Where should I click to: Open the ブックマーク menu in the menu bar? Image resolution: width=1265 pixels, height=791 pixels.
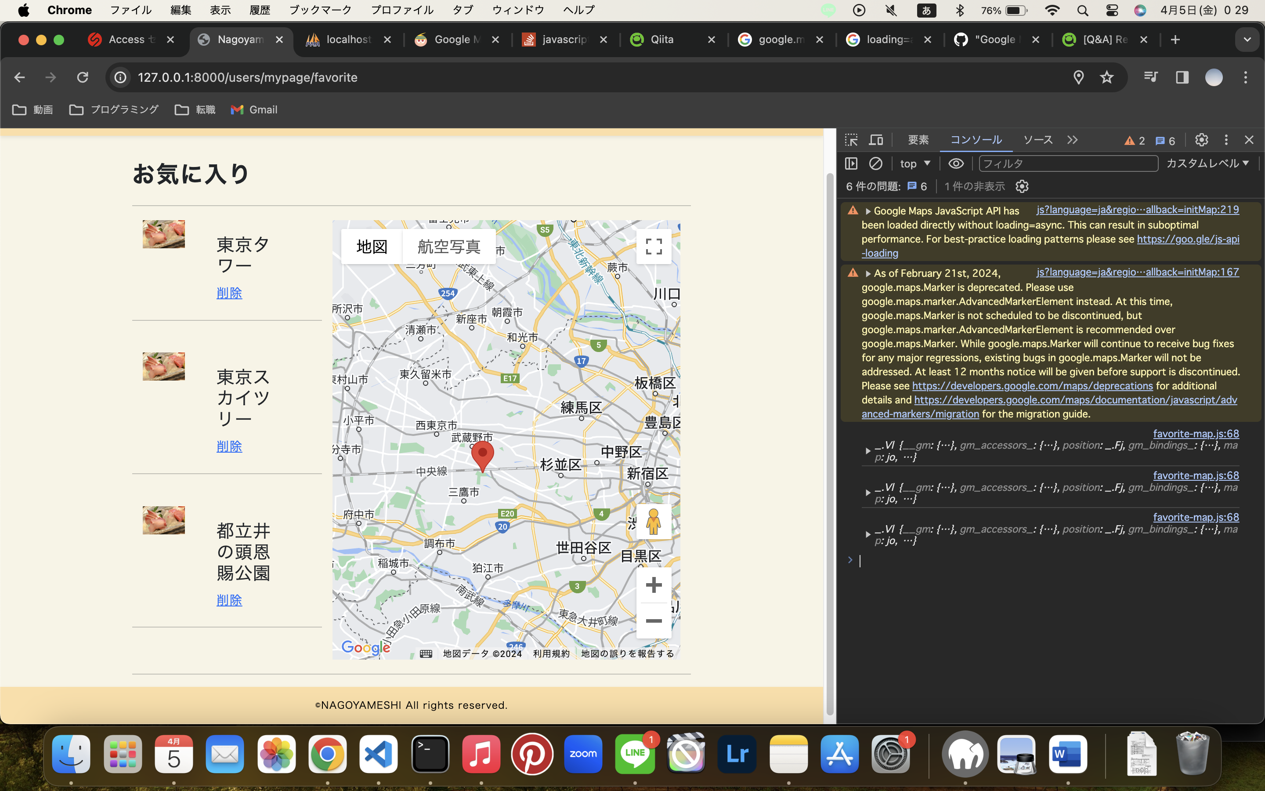pyautogui.click(x=320, y=10)
